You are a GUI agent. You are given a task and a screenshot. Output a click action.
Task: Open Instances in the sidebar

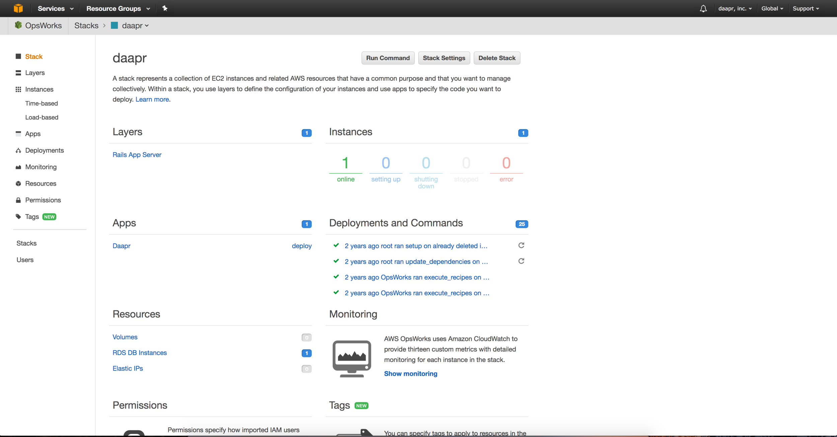pyautogui.click(x=39, y=89)
